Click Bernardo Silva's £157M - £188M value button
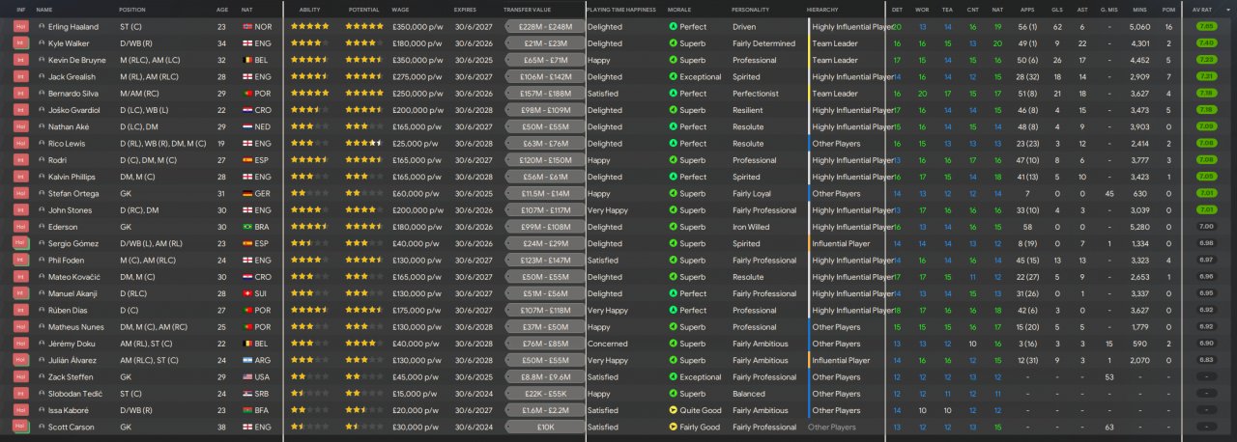Image resolution: width=1237 pixels, height=442 pixels. coord(544,94)
